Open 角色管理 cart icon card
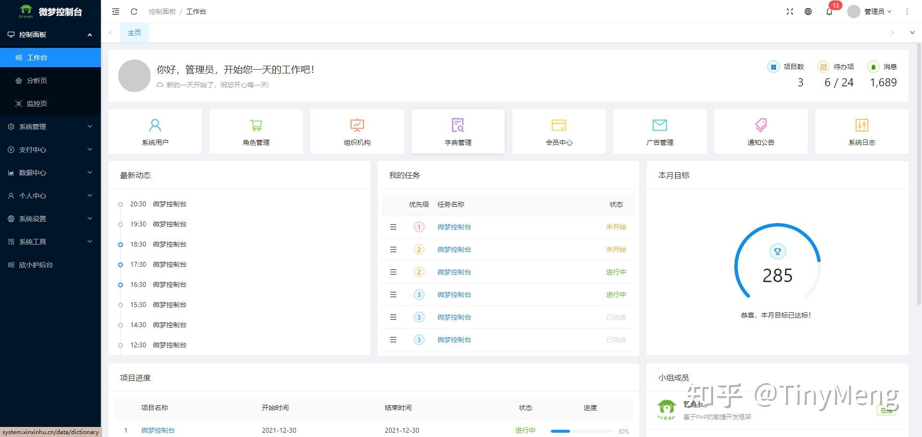This screenshot has width=922, height=437. [256, 131]
